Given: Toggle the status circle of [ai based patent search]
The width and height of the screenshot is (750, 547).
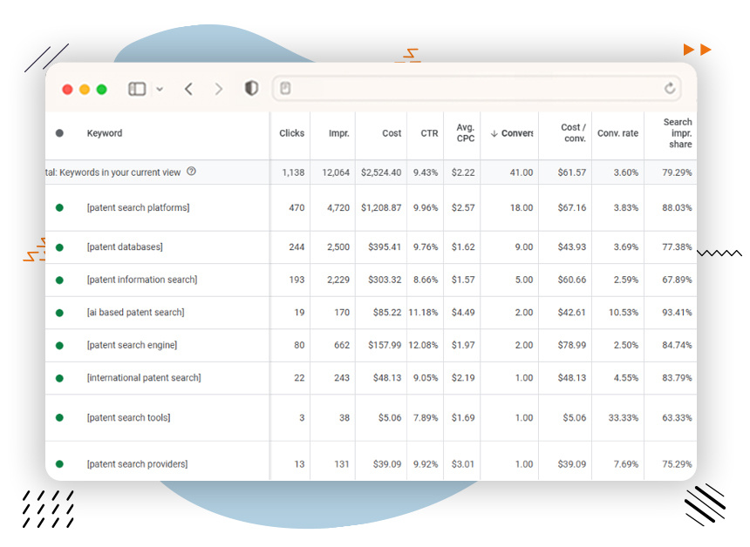Looking at the screenshot, I should pyautogui.click(x=58, y=312).
